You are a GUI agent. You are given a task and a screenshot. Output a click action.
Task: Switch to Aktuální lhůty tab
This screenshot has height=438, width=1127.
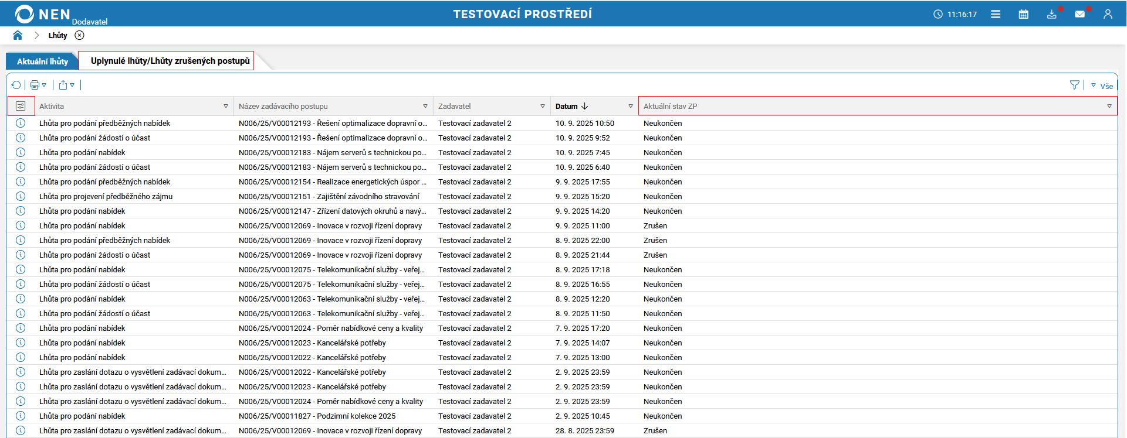point(42,61)
